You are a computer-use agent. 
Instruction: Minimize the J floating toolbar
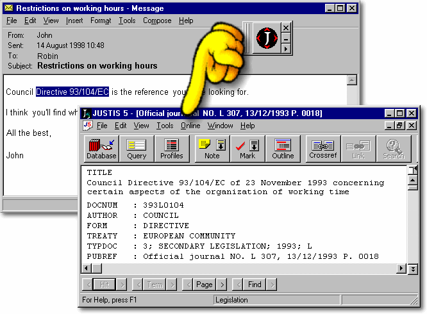pyautogui.click(x=286, y=39)
